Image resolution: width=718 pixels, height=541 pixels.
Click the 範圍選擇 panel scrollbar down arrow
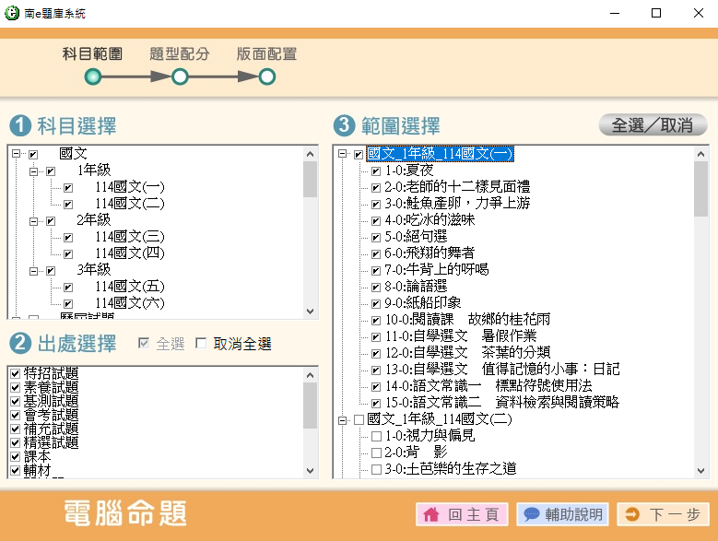(701, 470)
